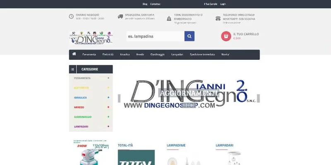Expand the Ferramenta category plus sign
The width and height of the screenshot is (331, 165).
[108, 78]
